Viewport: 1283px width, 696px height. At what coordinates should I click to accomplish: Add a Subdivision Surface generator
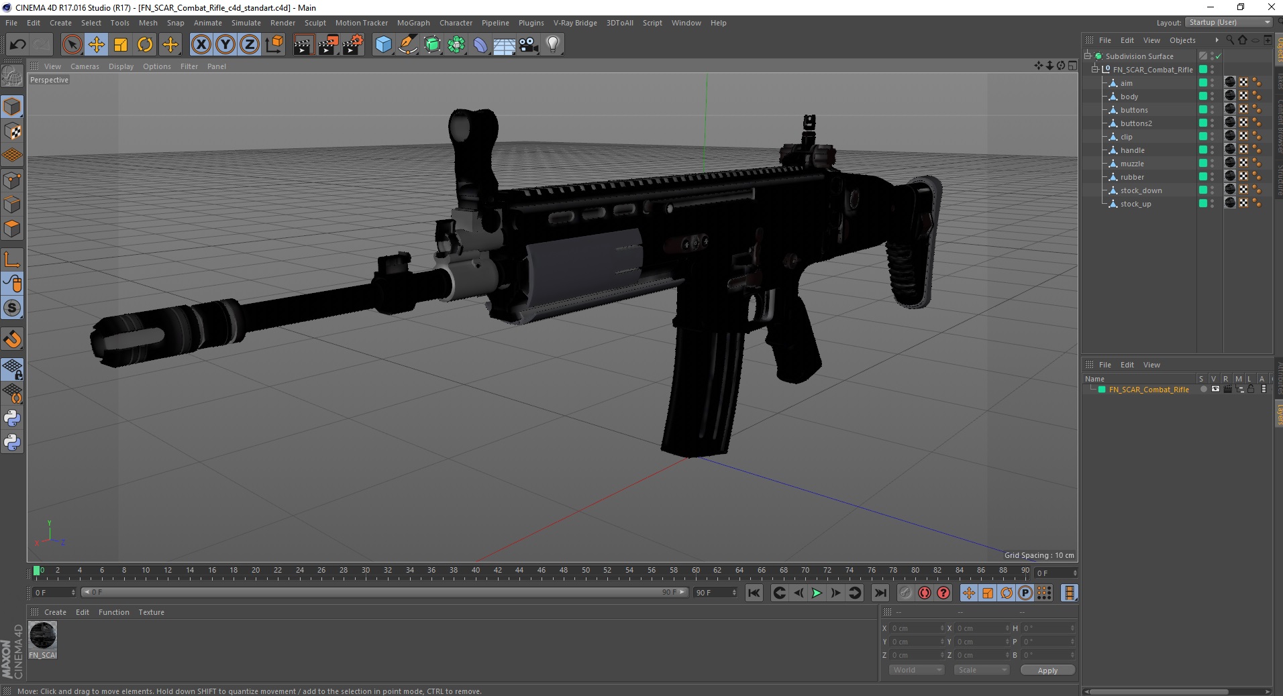433,45
